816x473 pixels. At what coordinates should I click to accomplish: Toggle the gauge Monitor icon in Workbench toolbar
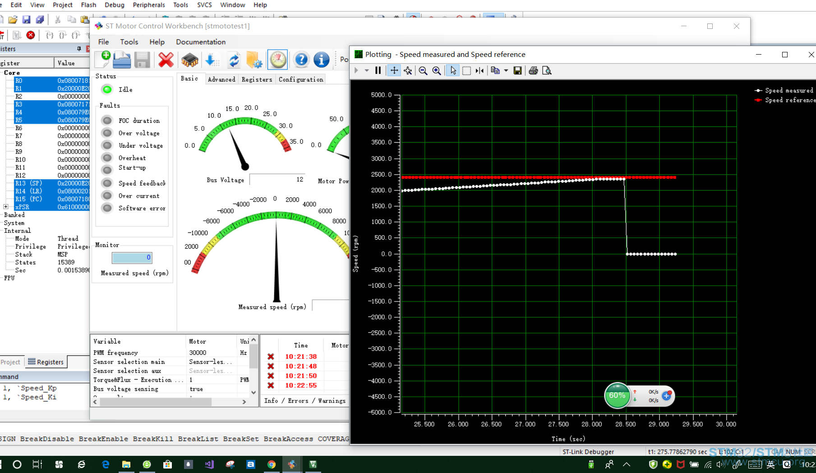click(x=278, y=60)
